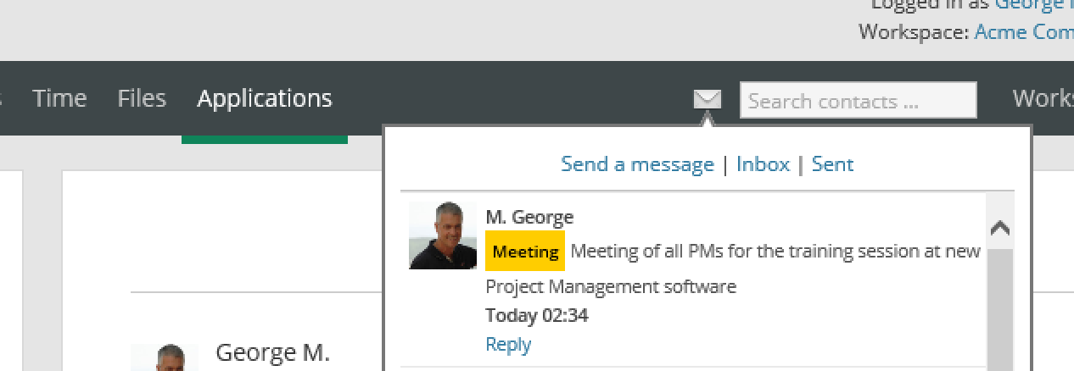Image resolution: width=1074 pixels, height=371 pixels.
Task: Reply to M. George's message
Action: (x=508, y=344)
